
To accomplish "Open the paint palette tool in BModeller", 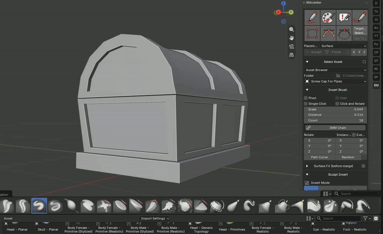I will [x=328, y=18].
